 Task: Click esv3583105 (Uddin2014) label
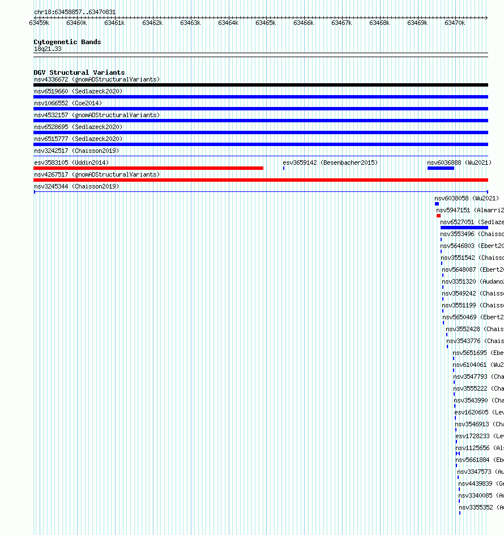(71, 162)
